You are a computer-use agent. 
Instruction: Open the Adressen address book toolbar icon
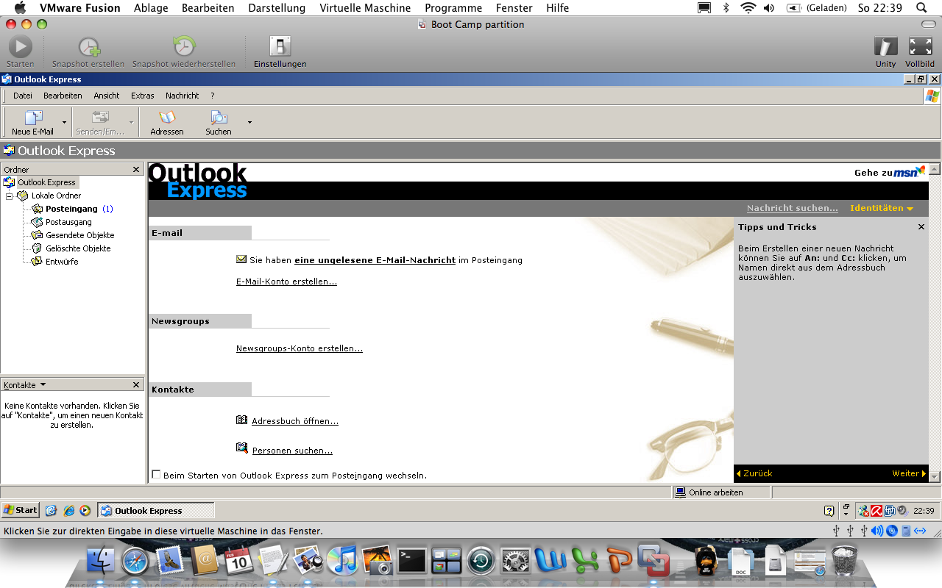tap(167, 118)
